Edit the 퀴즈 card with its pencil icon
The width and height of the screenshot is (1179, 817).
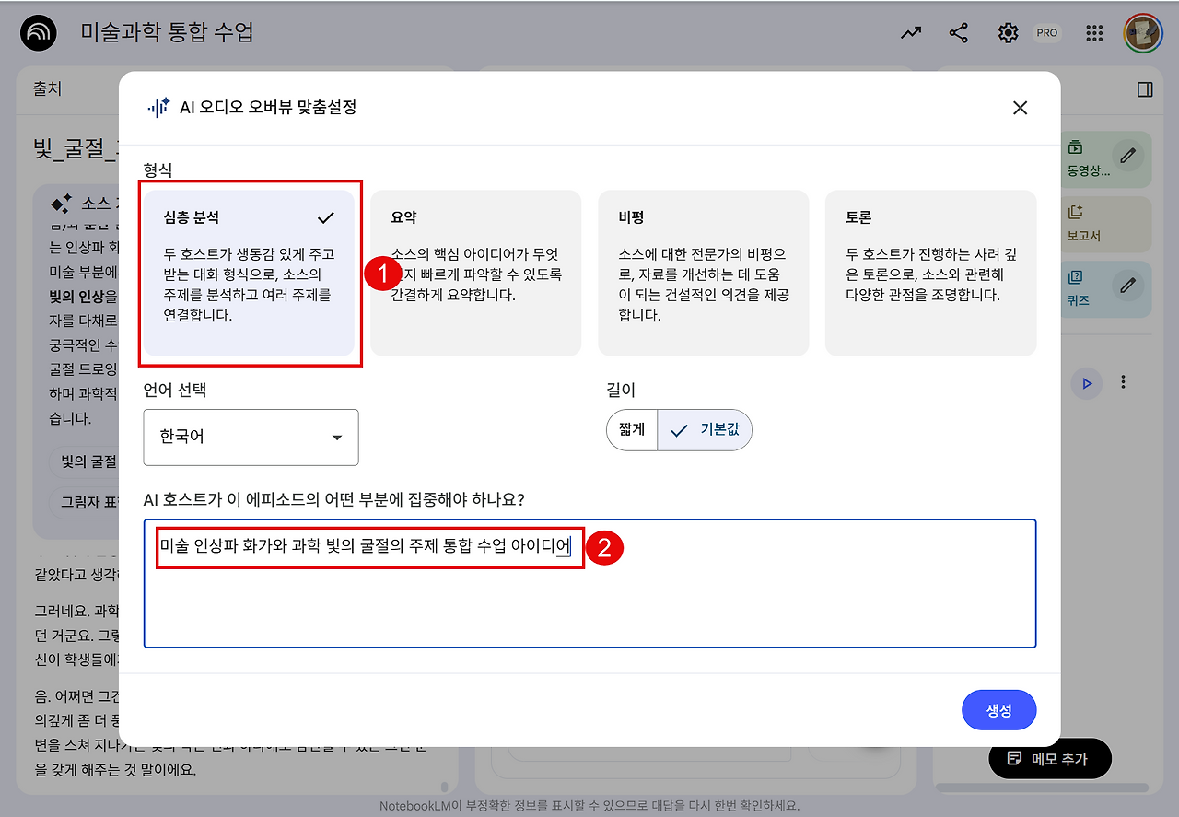1127,285
